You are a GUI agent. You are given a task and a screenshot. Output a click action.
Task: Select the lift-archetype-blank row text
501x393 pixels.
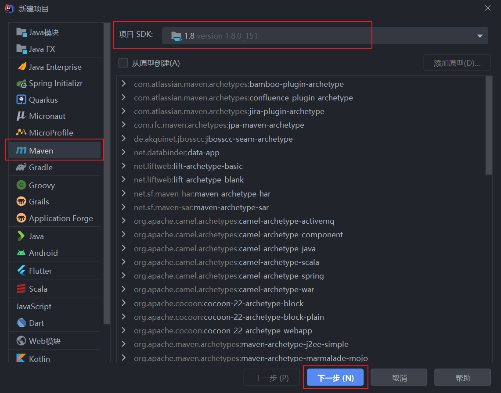[x=189, y=180]
